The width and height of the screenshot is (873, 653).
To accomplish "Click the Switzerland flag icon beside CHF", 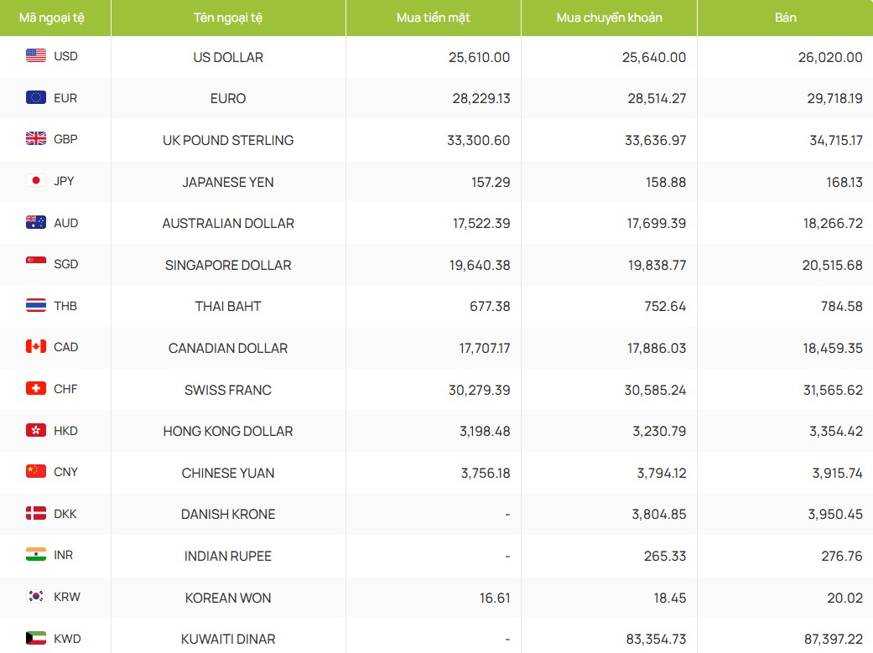I will pyautogui.click(x=35, y=388).
